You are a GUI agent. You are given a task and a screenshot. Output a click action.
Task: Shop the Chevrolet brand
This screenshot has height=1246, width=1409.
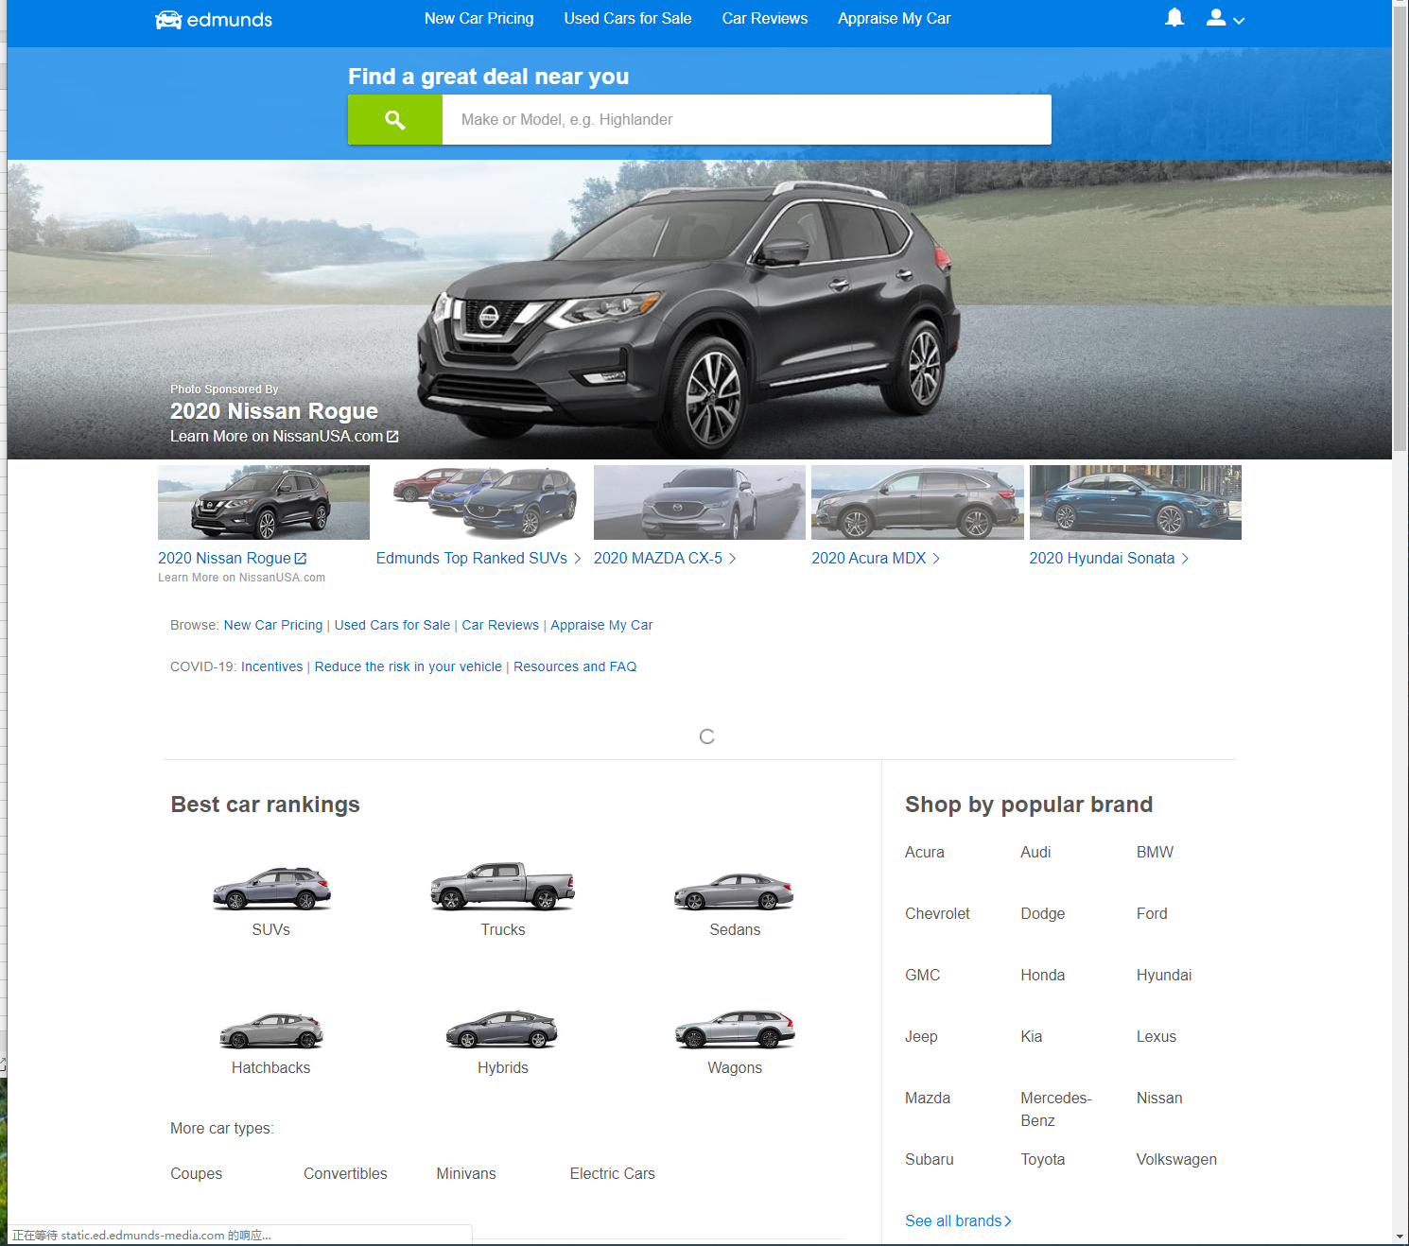point(937,913)
